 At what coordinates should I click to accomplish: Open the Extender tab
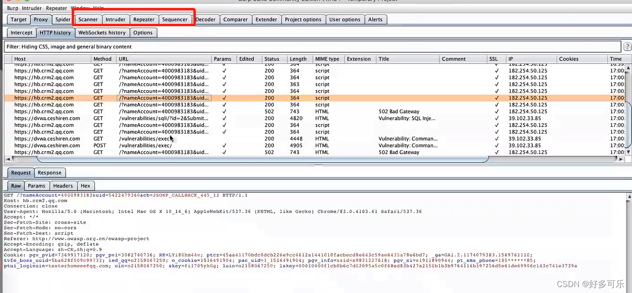[x=266, y=19]
